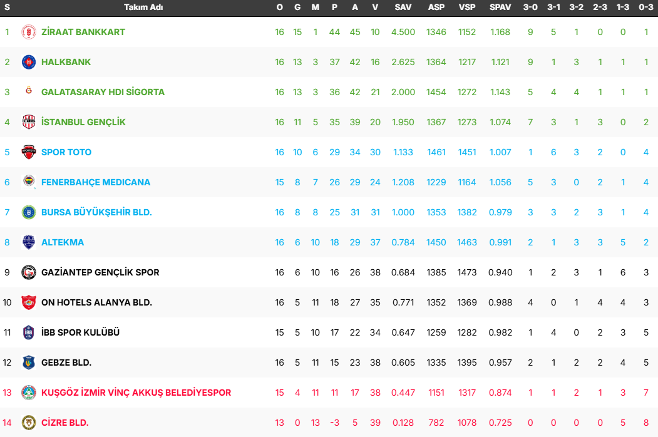Image resolution: width=658 pixels, height=437 pixels.
Task: Open İBB SPOR KULÜBÜ team page
Action: tap(80, 332)
